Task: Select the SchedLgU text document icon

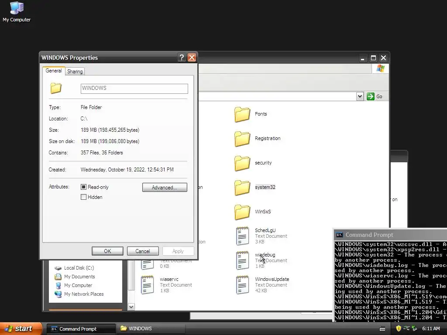Action: pos(242,236)
